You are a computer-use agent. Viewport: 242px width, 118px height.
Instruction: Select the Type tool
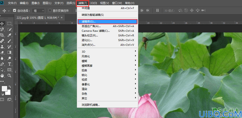pos(9,64)
